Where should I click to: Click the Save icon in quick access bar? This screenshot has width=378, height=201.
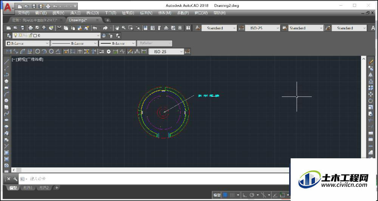click(x=34, y=6)
